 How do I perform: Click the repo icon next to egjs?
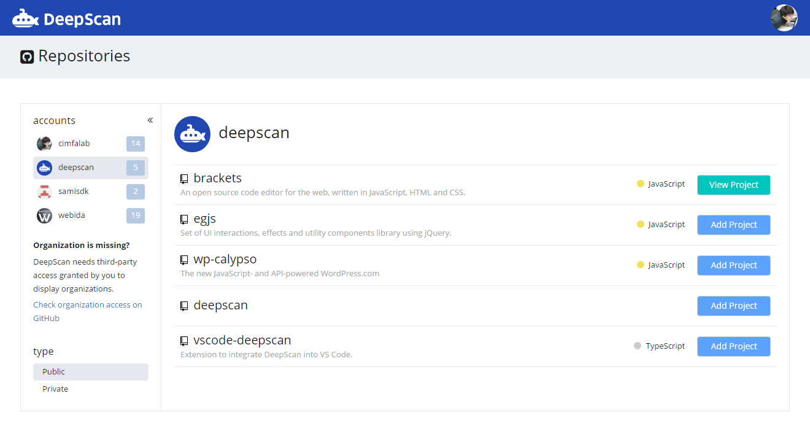pos(184,220)
